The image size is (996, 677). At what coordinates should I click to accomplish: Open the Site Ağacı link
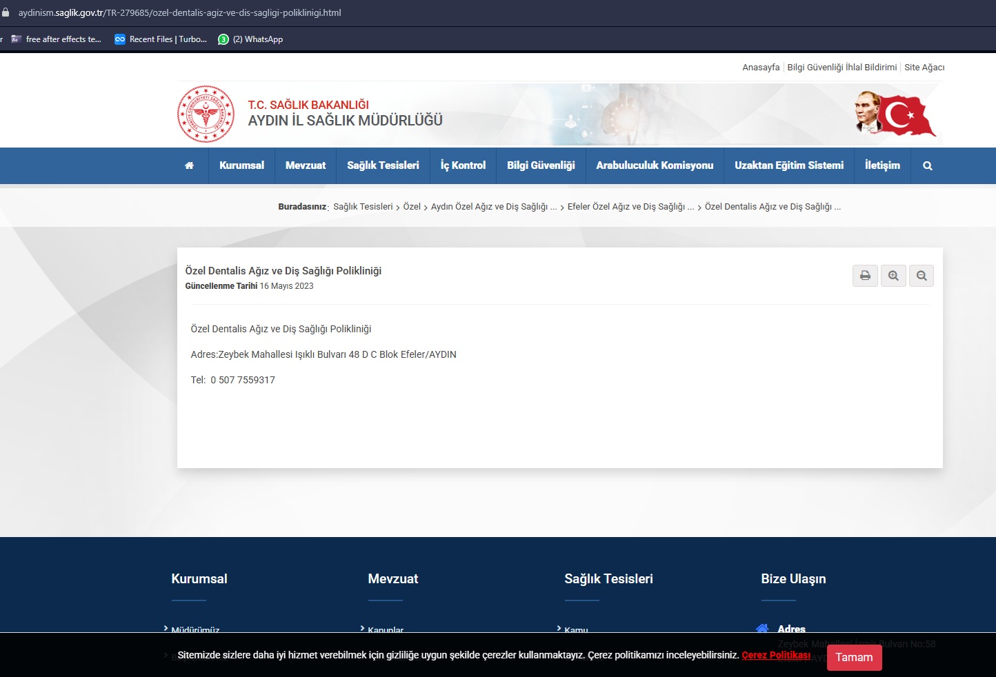[924, 67]
